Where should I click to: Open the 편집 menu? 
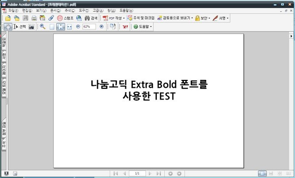[27, 10]
